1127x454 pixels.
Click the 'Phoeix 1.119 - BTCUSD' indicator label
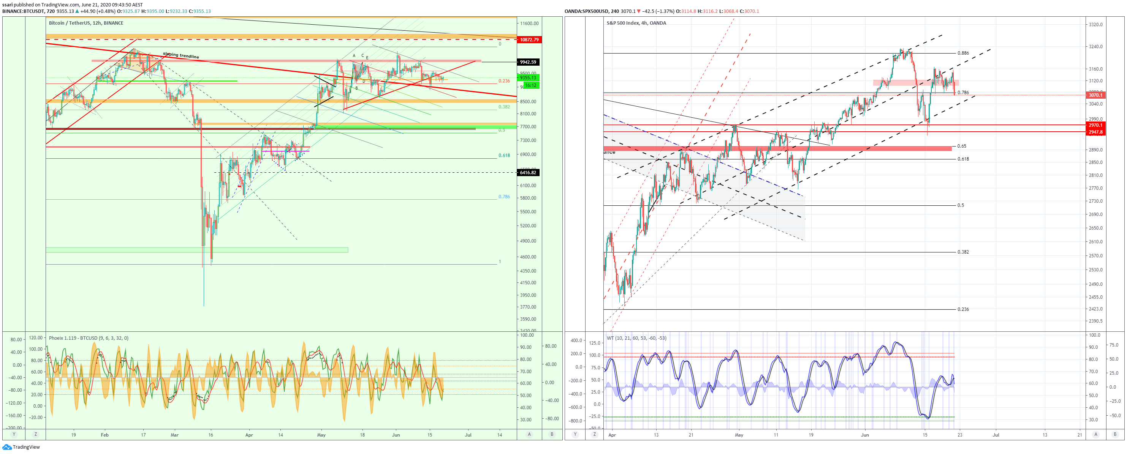[x=89, y=338]
